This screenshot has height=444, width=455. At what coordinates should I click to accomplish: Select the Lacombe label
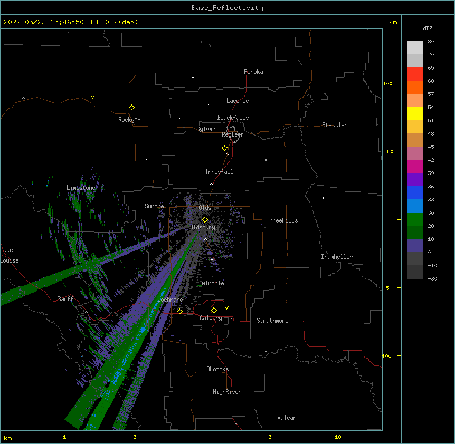[x=238, y=101]
